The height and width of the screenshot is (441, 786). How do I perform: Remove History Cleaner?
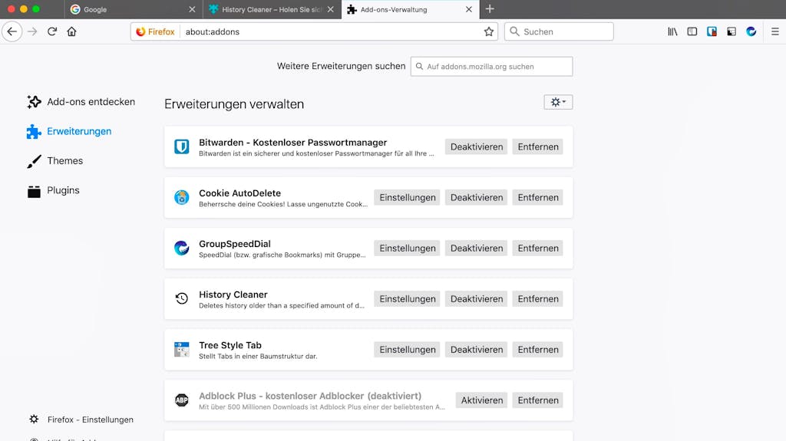(538, 298)
